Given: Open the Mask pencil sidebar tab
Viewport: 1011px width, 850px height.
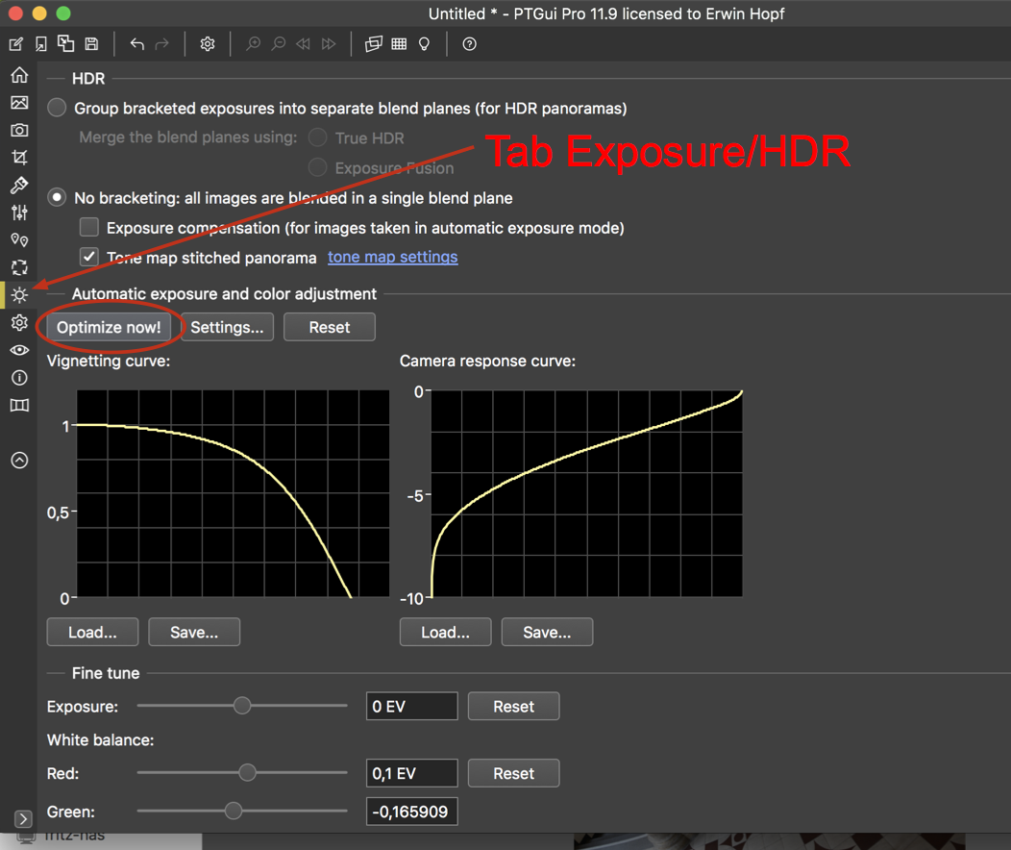Looking at the screenshot, I should [x=19, y=185].
